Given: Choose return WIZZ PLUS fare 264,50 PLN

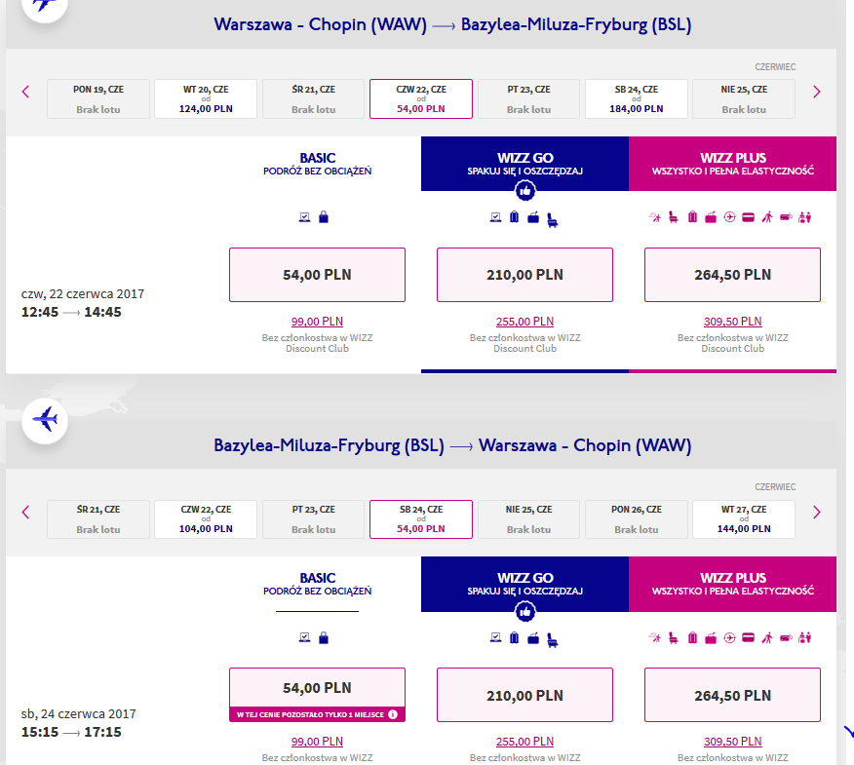Looking at the screenshot, I should click(x=732, y=695).
